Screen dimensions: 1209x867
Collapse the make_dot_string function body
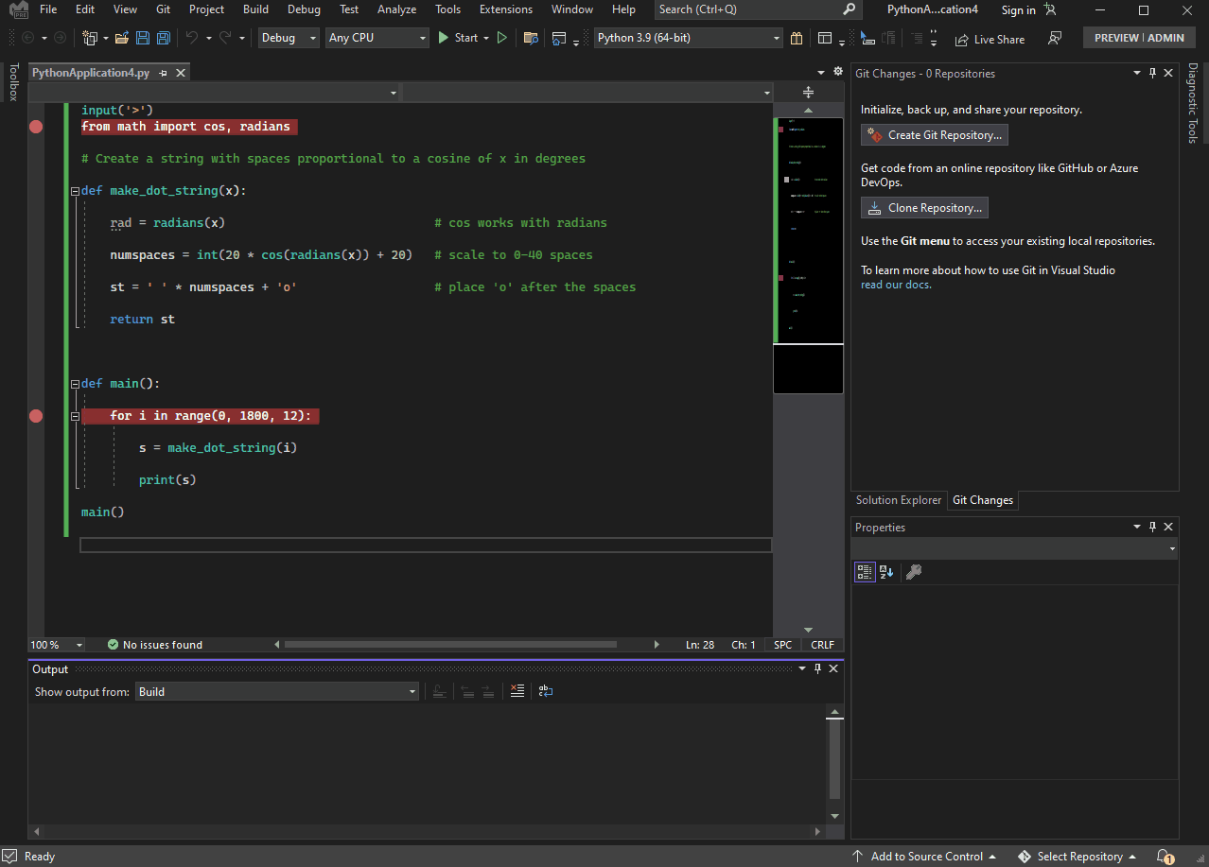tap(74, 190)
